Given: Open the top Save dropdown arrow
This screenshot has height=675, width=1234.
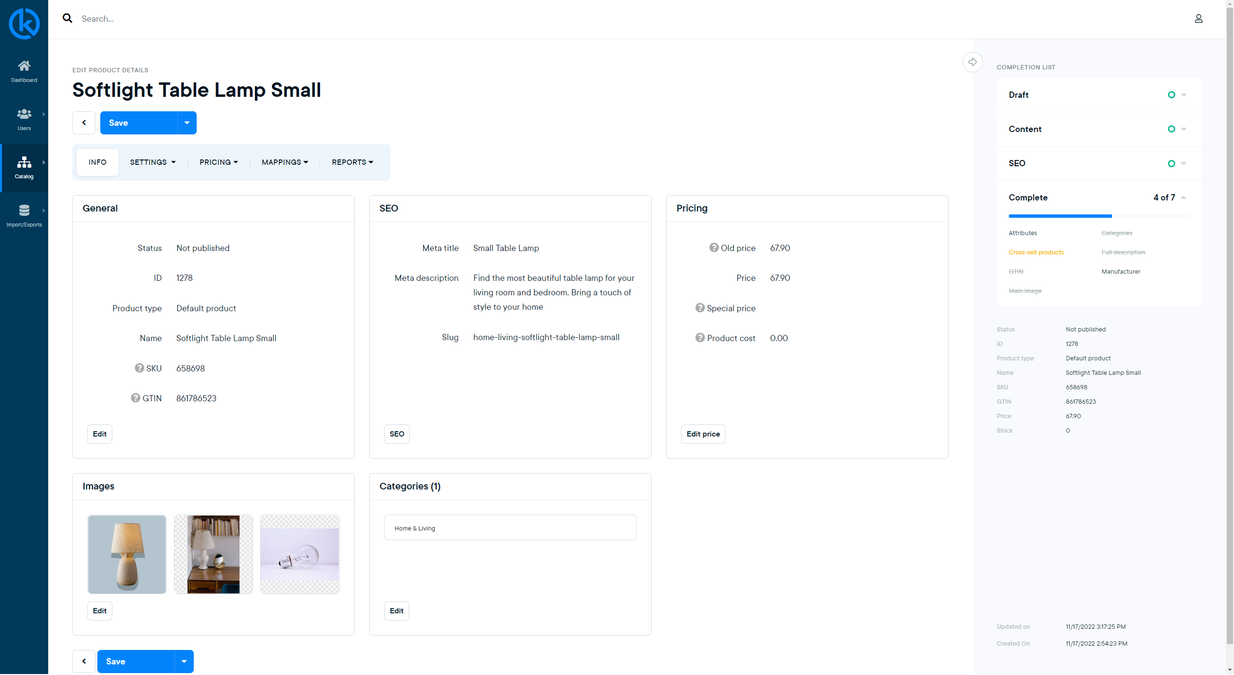Looking at the screenshot, I should pyautogui.click(x=187, y=123).
